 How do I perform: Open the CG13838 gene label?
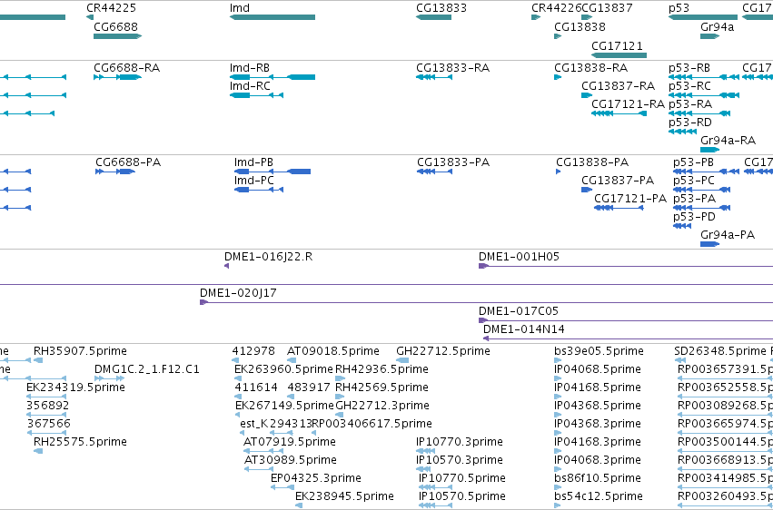point(580,26)
